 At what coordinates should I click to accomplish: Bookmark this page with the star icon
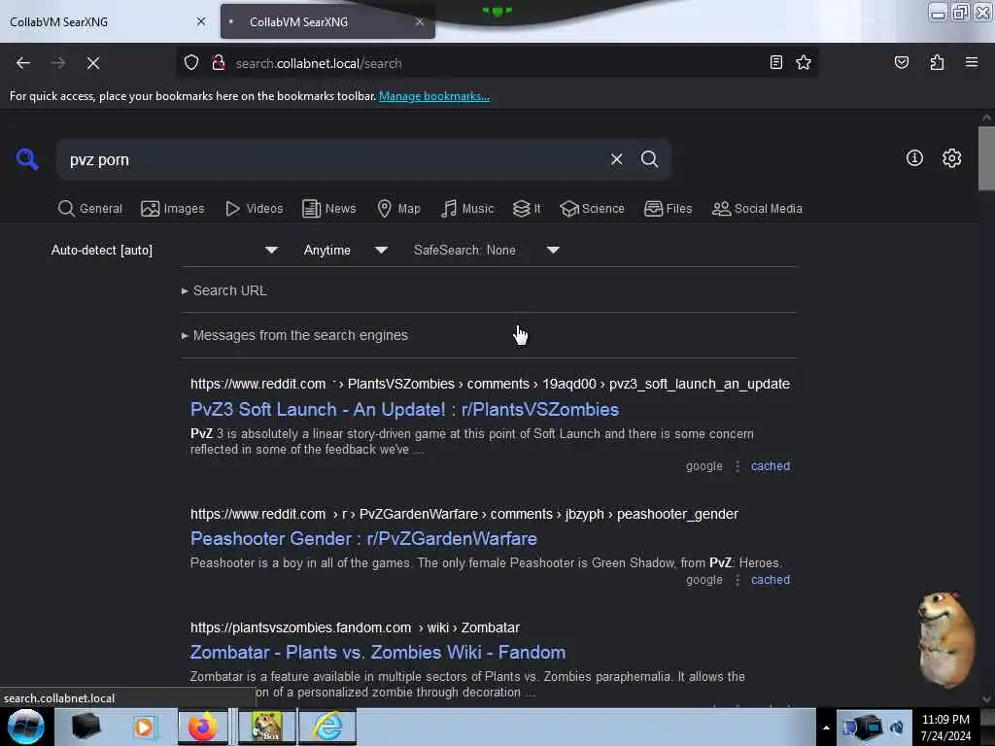click(804, 62)
